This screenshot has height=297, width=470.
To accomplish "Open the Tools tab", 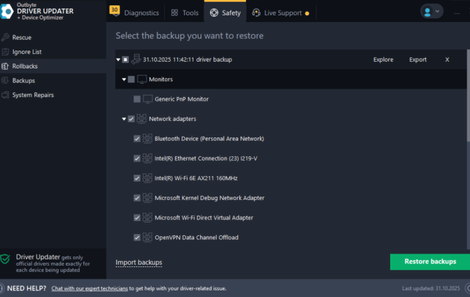I will pyautogui.click(x=185, y=13).
